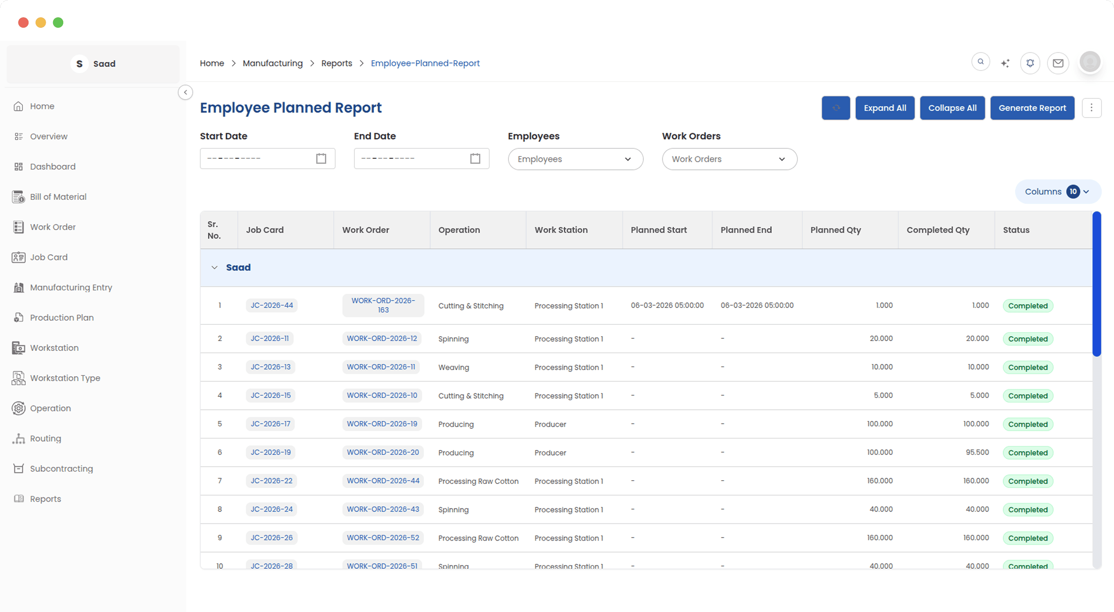Open the Workstation Type page

(65, 378)
